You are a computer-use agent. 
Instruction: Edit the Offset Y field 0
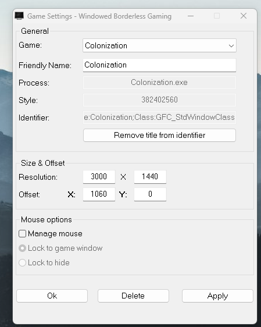pos(150,194)
